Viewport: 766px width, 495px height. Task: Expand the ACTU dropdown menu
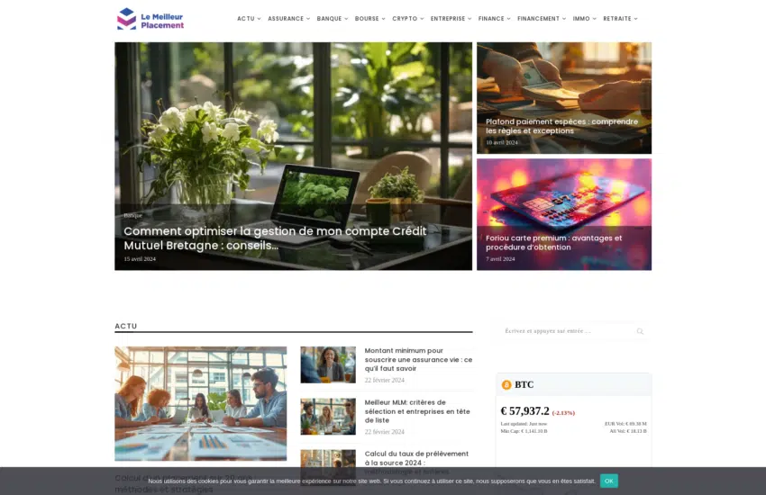249,19
